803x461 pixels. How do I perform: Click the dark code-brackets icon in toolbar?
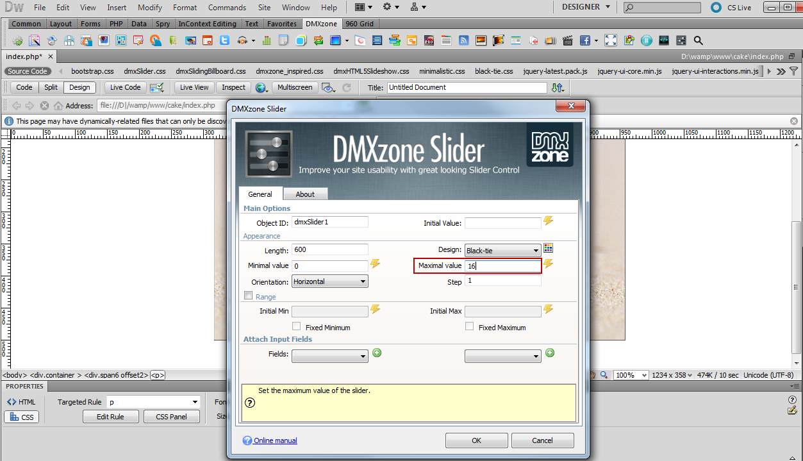(664, 40)
